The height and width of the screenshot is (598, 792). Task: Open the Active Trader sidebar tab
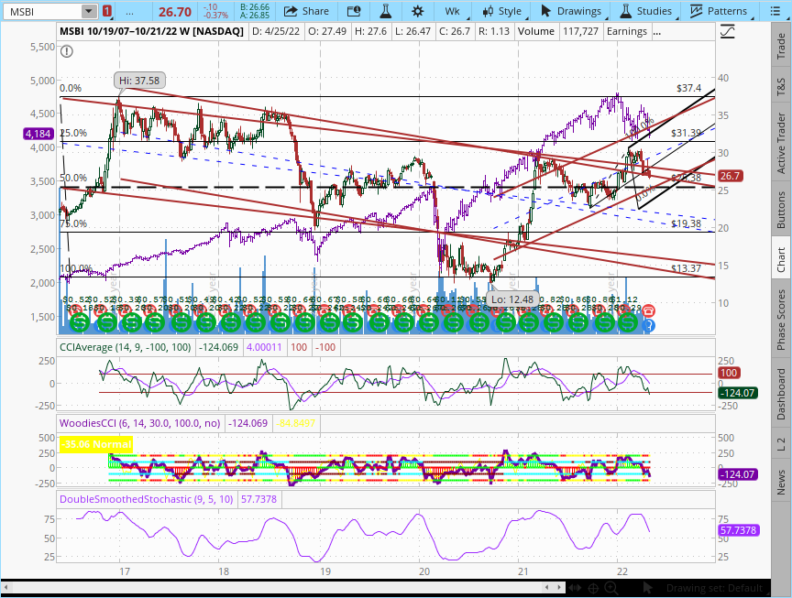click(x=781, y=143)
